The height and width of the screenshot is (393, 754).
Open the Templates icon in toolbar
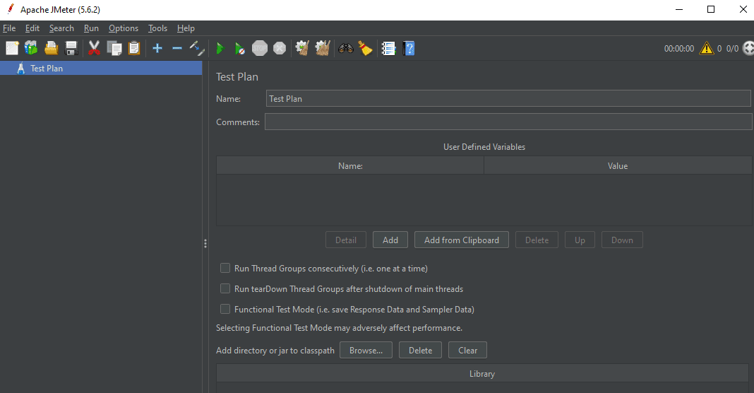click(31, 48)
